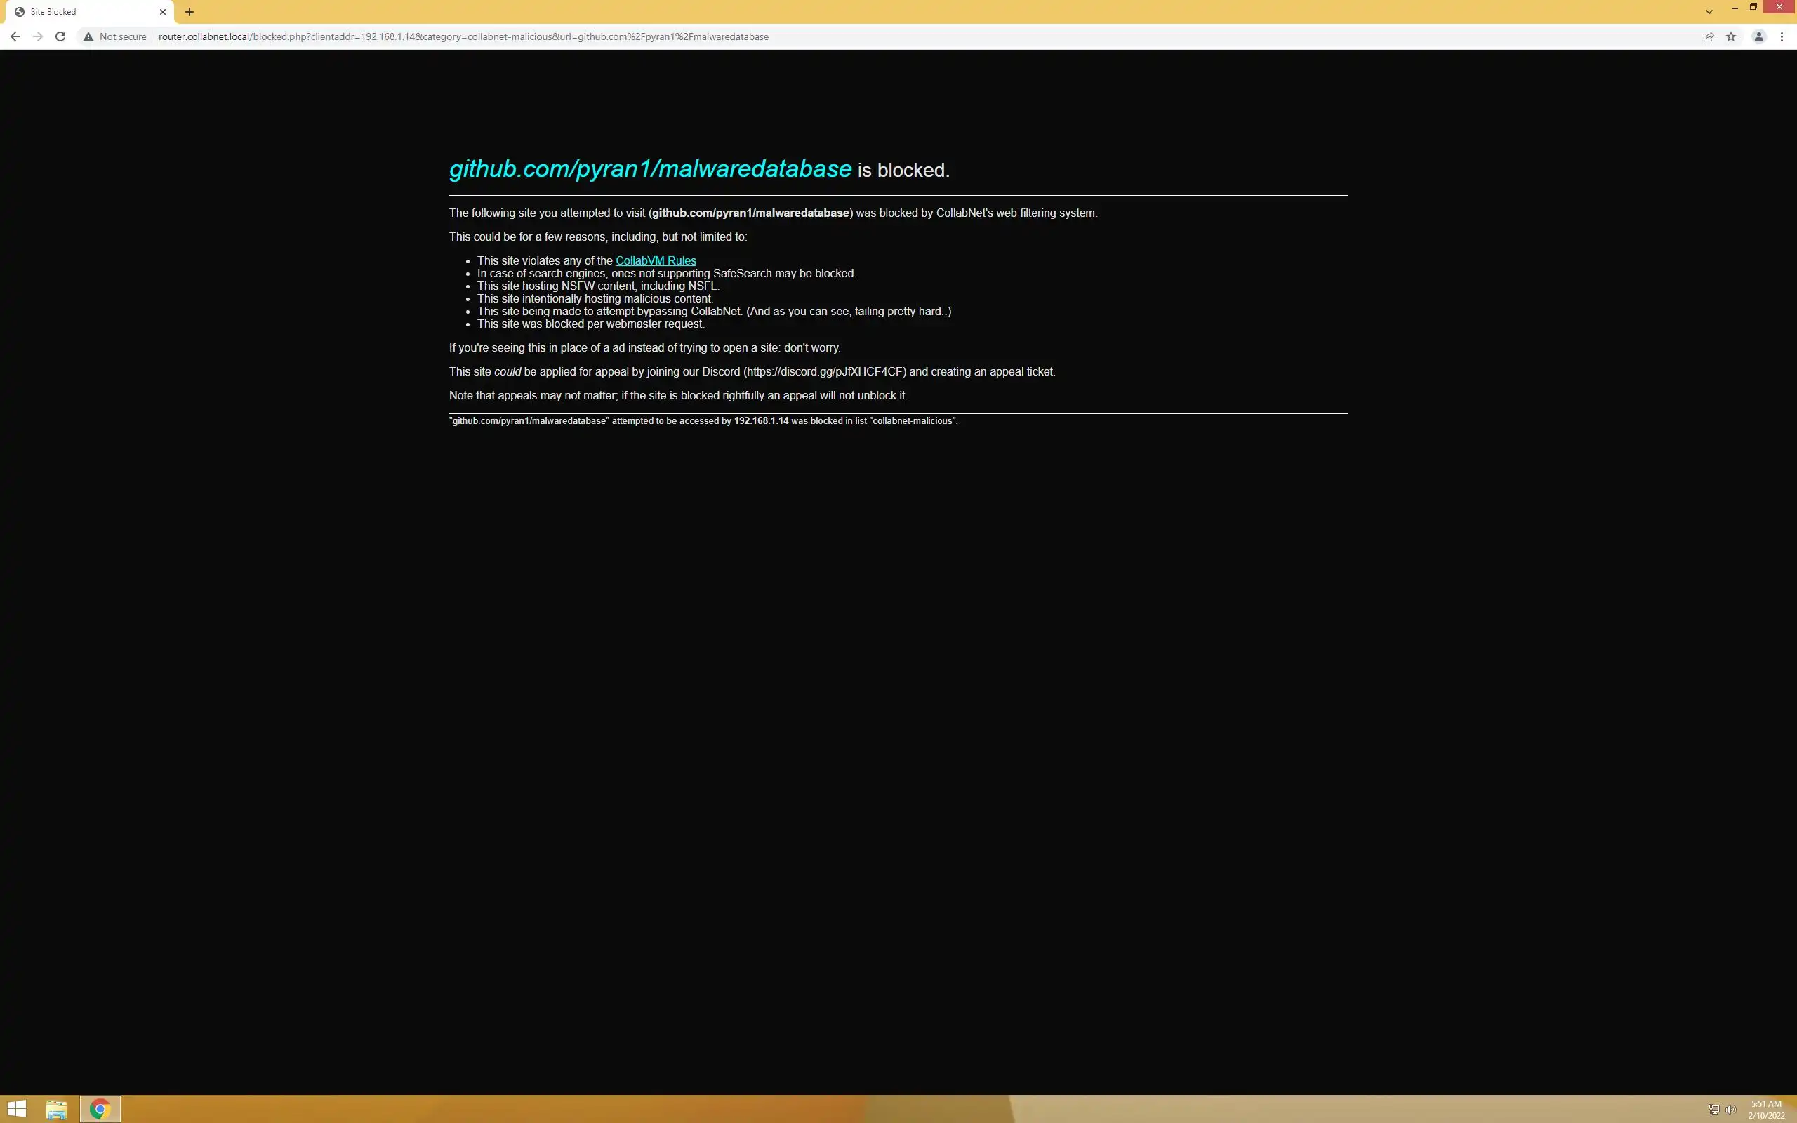
Task: Open the taskbar clock and date
Action: [1766, 1109]
